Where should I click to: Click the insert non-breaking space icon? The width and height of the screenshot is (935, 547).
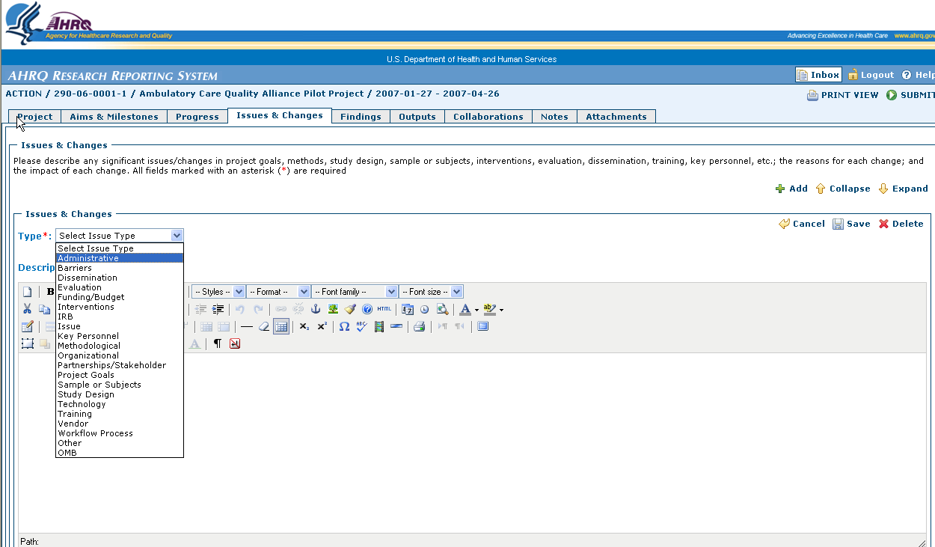235,343
